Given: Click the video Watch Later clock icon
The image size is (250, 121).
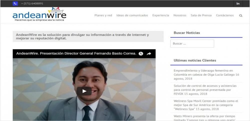Looking at the screenshot, I should pos(141,54).
